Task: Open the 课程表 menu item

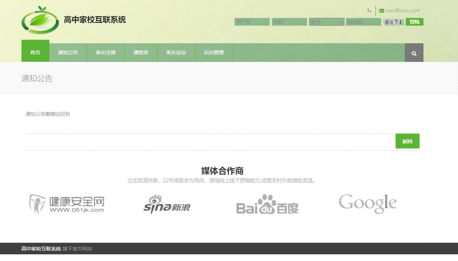Action: 141,52
